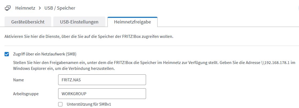Click the Heimnetz network devices icon
The image size is (299, 108).
pyautogui.click(x=8, y=8)
